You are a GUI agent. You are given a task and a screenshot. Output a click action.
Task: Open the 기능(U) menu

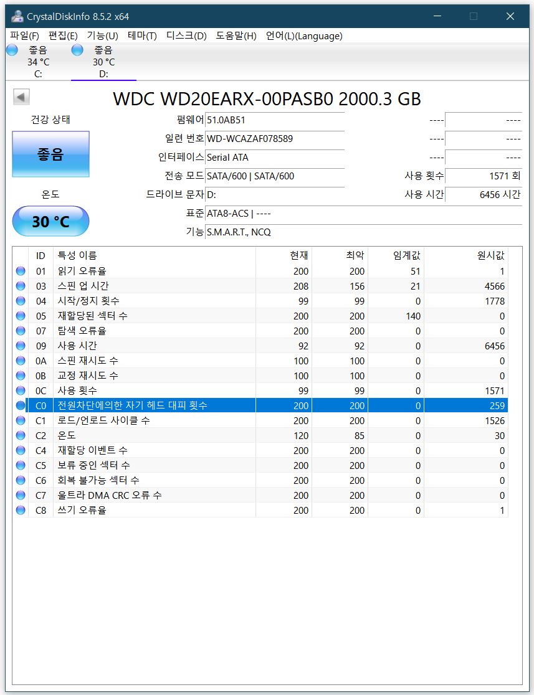[x=102, y=36]
